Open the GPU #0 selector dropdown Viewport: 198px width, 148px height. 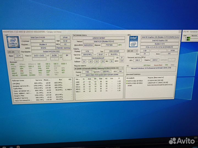[132, 51]
